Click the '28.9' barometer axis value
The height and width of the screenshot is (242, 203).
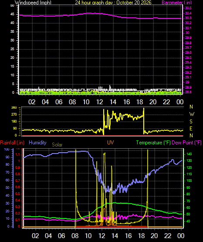188,87
